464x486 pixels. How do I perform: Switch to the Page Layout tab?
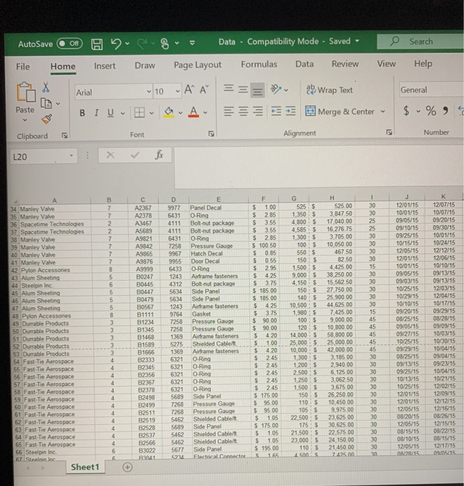point(198,65)
